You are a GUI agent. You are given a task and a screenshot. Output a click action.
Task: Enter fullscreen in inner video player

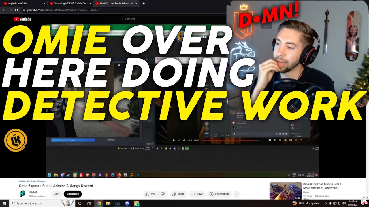pyautogui.click(x=301, y=140)
